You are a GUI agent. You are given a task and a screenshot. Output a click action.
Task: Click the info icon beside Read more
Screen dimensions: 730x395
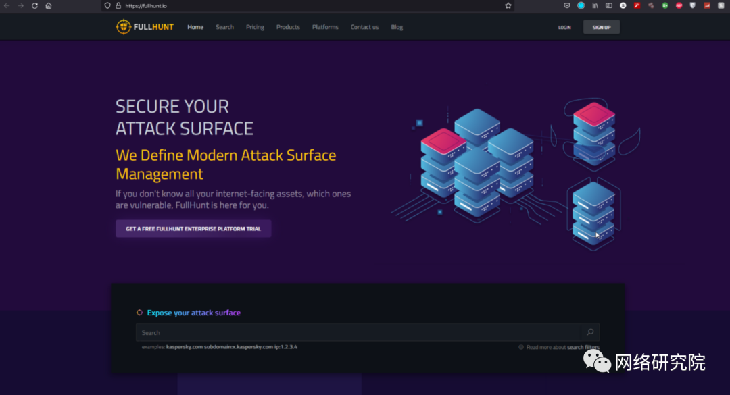click(x=521, y=347)
